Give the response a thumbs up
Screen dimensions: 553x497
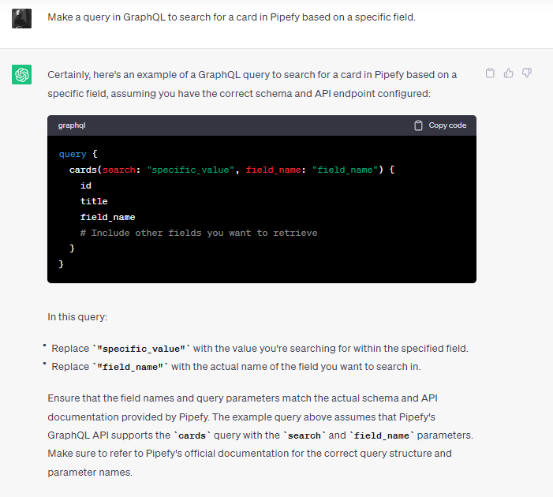(x=508, y=73)
